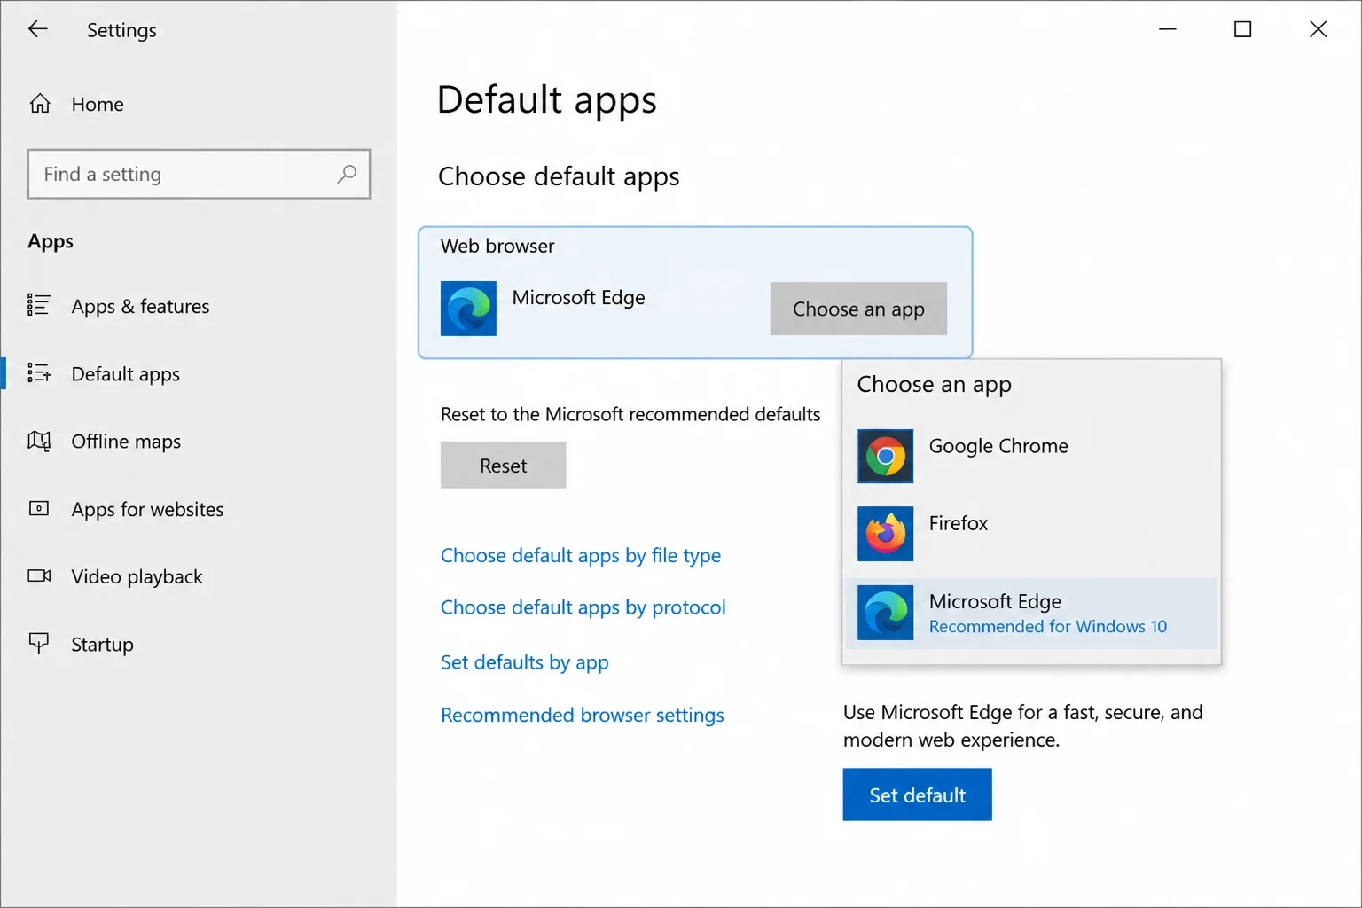
Task: Click the gray Choose an app button
Action: [x=858, y=309]
